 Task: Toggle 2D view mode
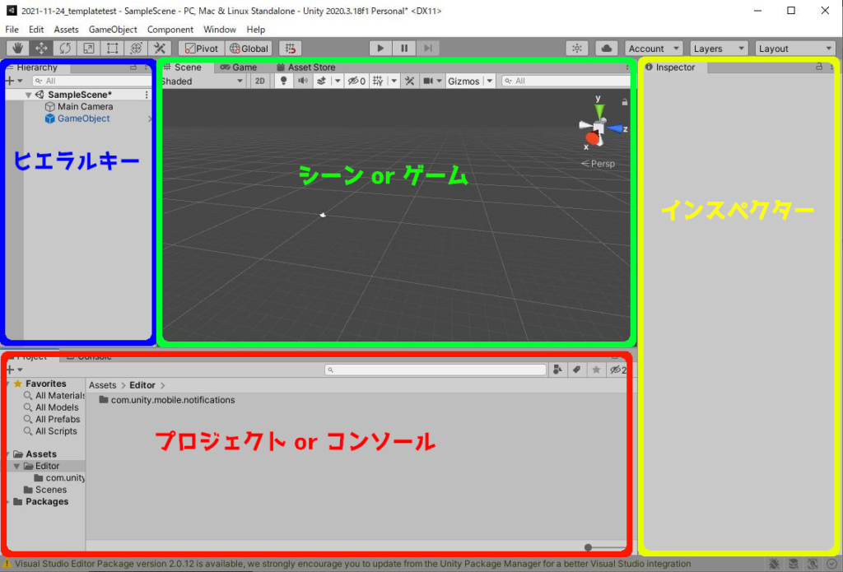pos(260,81)
